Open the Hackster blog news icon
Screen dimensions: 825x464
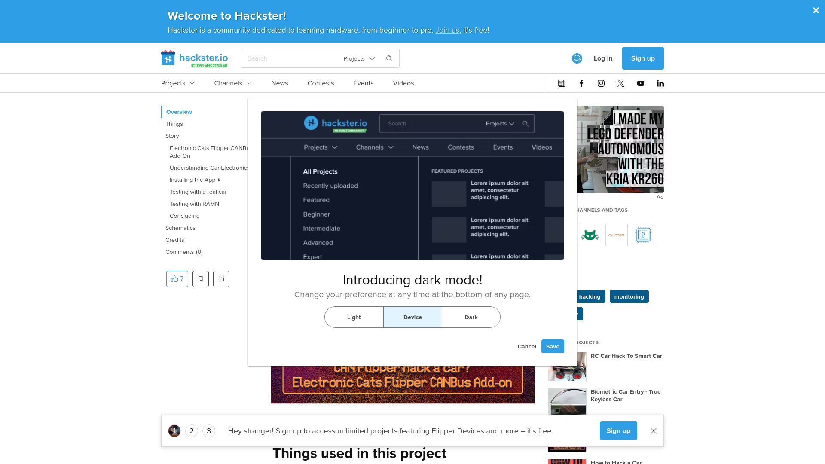(x=562, y=83)
